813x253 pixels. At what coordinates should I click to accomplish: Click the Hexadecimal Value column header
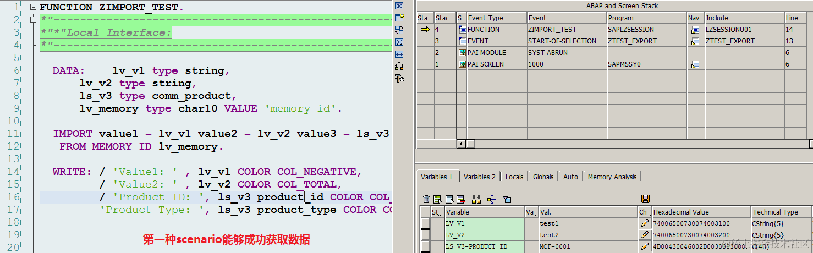pos(701,212)
